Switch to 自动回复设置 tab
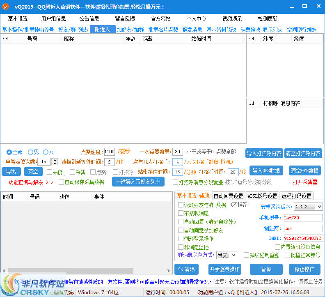 pos(229,196)
